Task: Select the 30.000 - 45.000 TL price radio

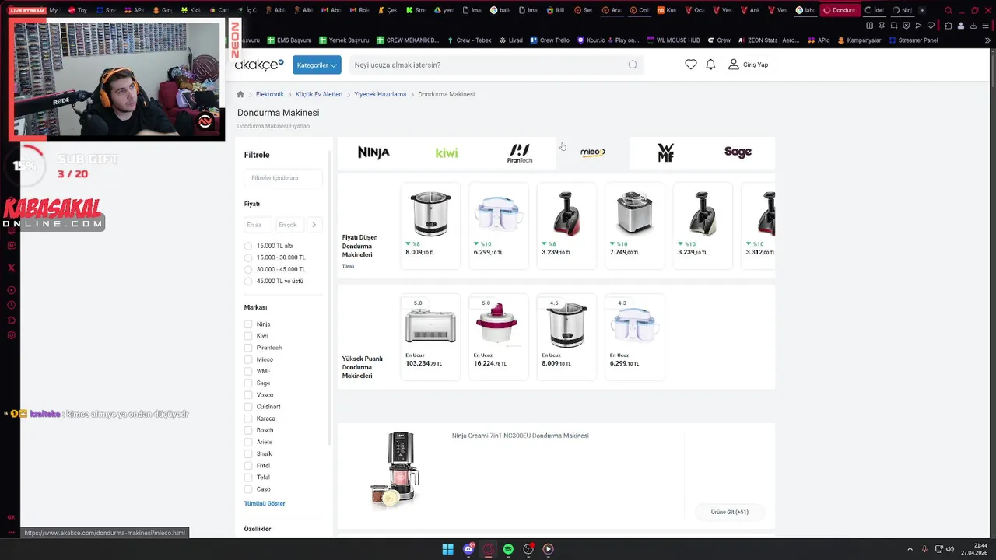Action: 248,269
